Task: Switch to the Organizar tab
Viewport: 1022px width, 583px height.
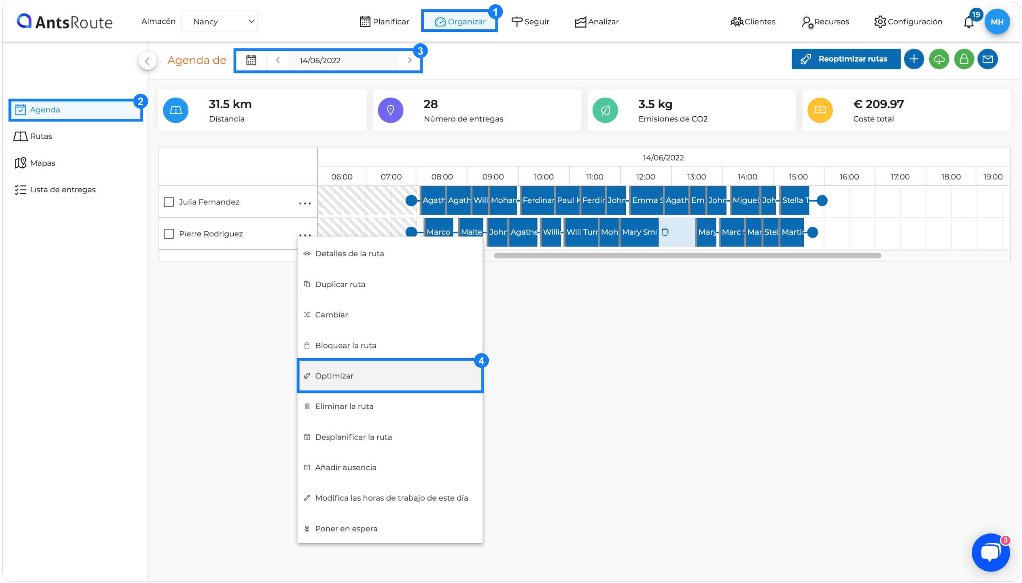Action: [460, 22]
